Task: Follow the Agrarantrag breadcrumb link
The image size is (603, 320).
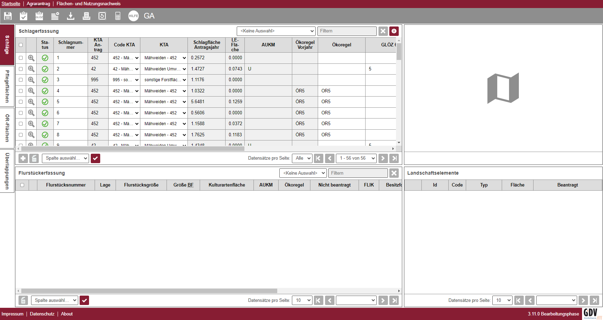Action: coord(38,4)
